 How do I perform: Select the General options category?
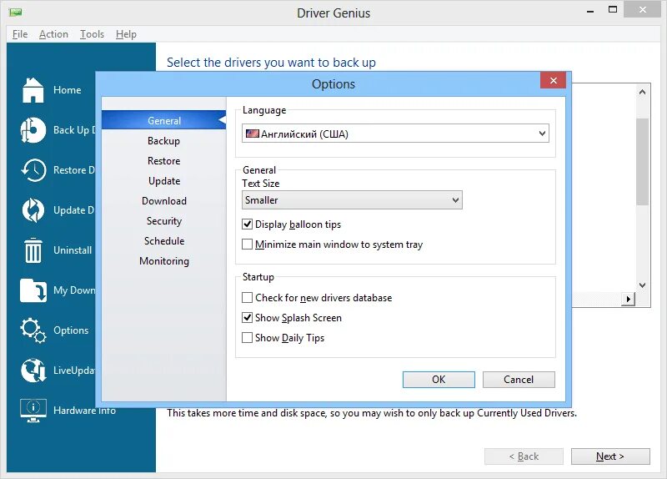(163, 120)
